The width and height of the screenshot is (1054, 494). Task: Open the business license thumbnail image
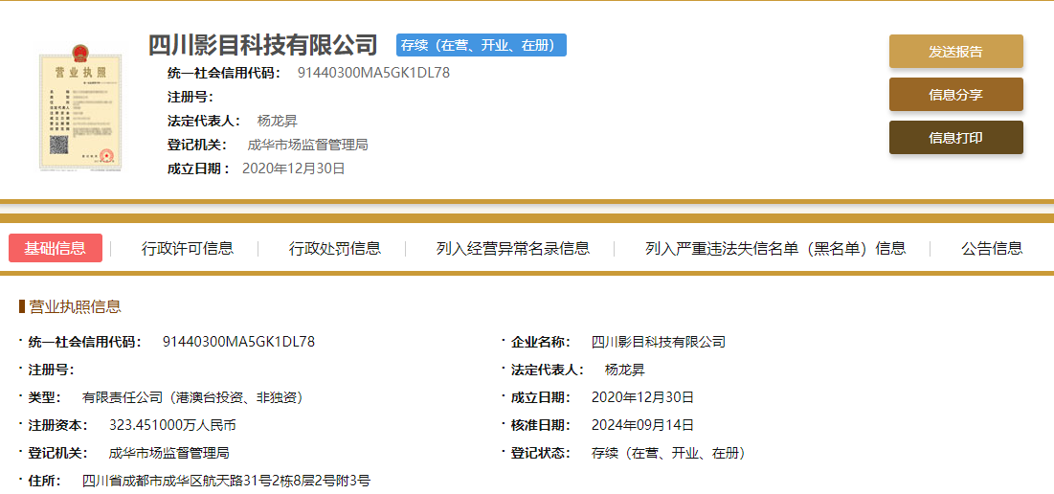tap(80, 107)
